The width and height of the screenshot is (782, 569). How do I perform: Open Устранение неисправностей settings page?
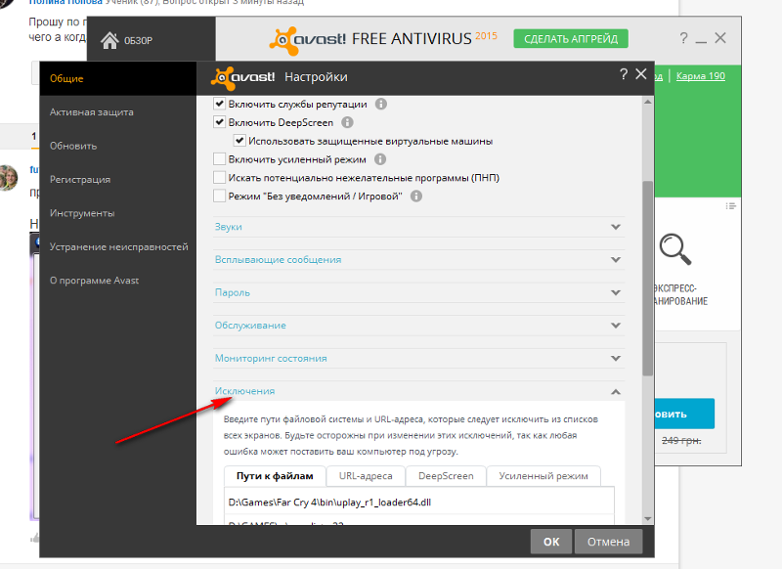[x=117, y=246]
